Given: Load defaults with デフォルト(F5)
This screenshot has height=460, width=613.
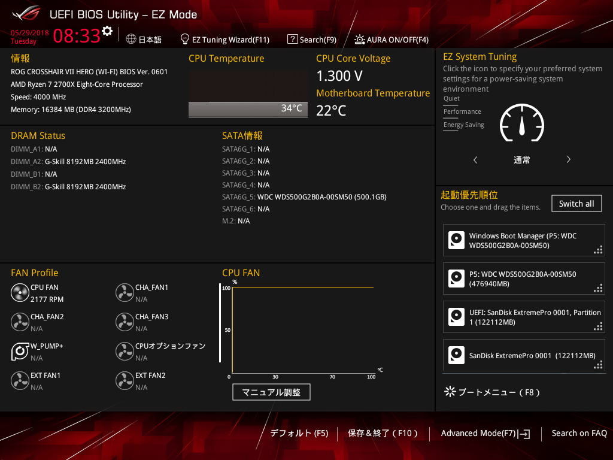Looking at the screenshot, I should tap(299, 433).
